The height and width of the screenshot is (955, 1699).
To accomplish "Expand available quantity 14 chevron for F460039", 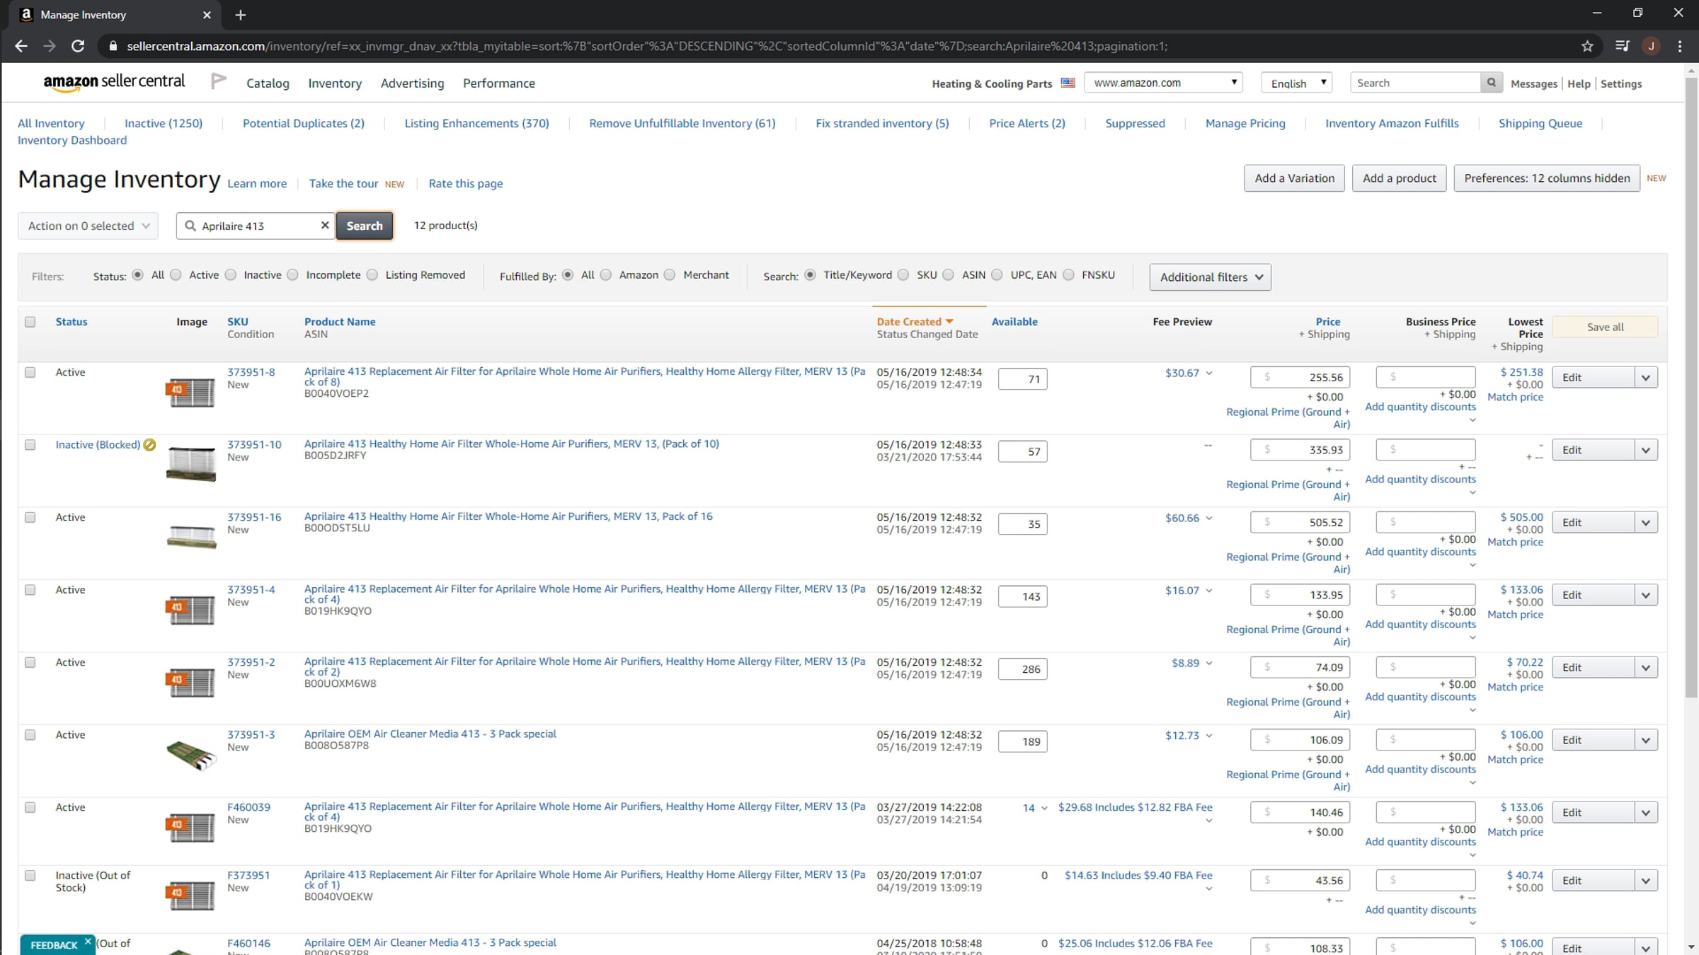I will (1043, 808).
